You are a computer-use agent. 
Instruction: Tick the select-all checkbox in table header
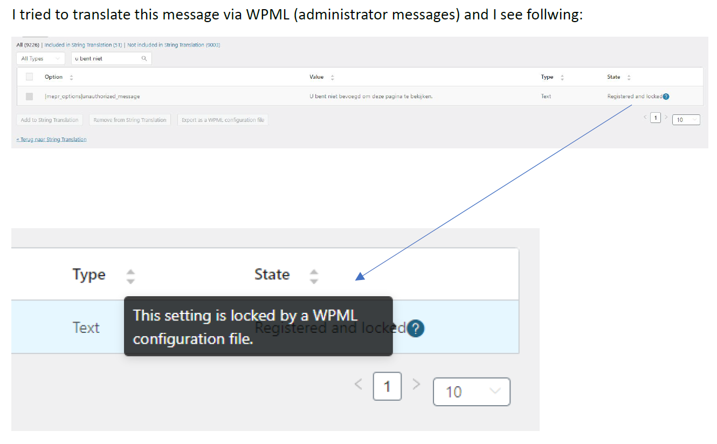tap(30, 77)
